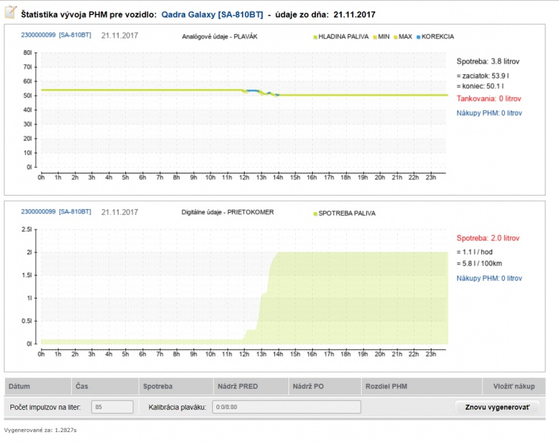Image resolution: width=559 pixels, height=444 pixels.
Task: Toggle the MIN legend entry
Action: (x=381, y=37)
